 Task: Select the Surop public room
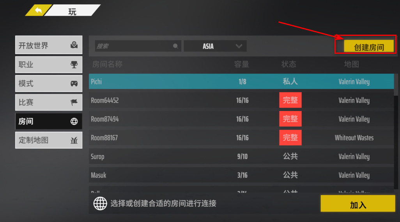[241, 156]
